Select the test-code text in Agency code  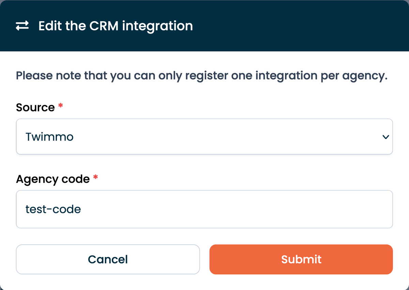[x=53, y=209]
